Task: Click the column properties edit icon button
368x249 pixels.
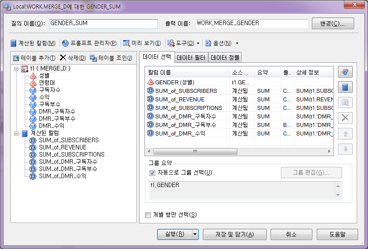Action: click(x=345, y=103)
